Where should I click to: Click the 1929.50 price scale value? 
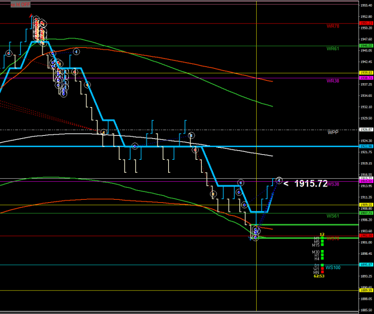[366, 118]
